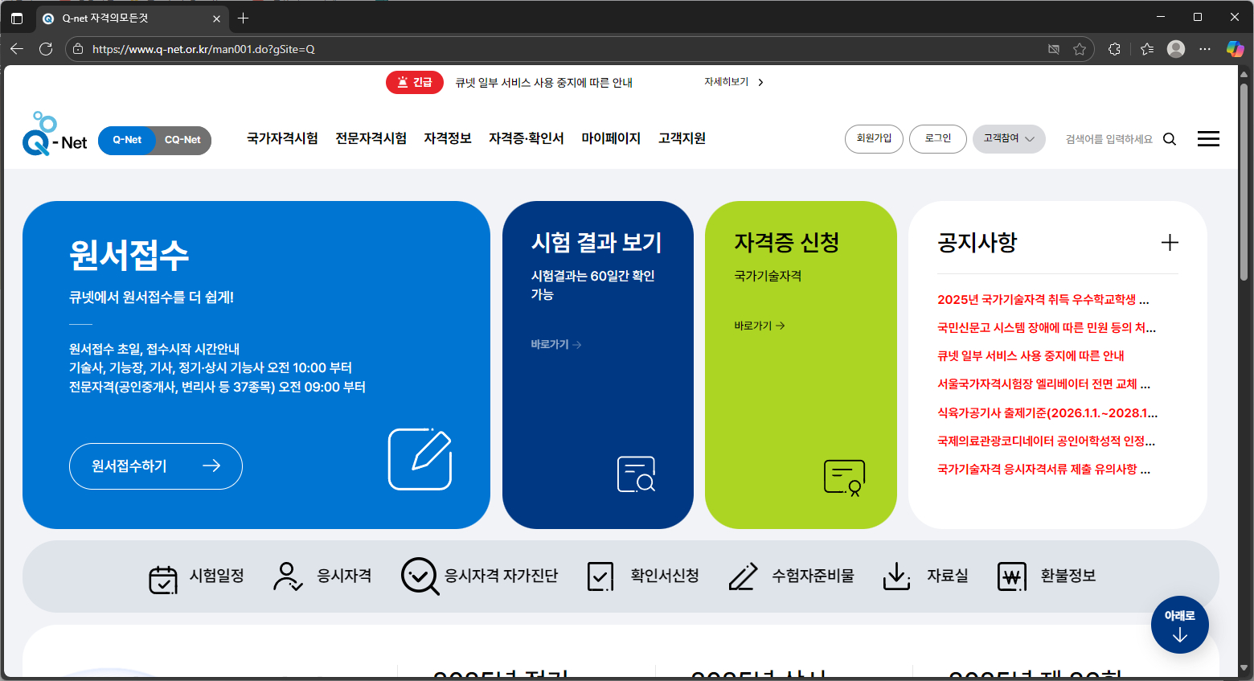
Task: Expand 공지사항 with the plus control
Action: coord(1170,242)
